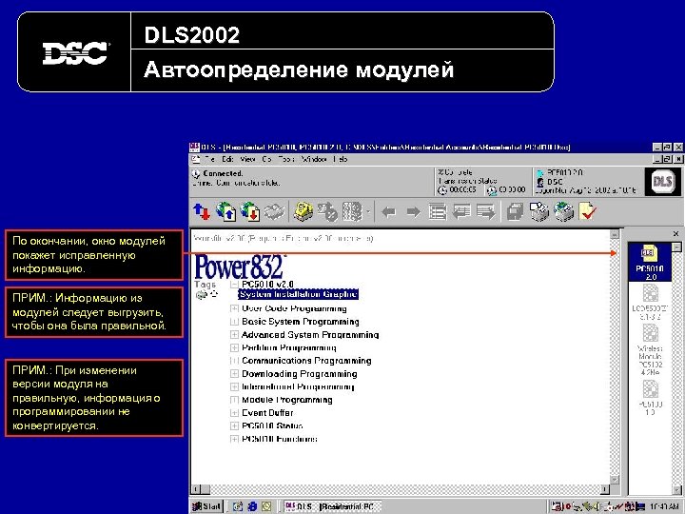This screenshot has width=685, height=514.
Task: Click the Power832 logo
Action: pos(241,267)
